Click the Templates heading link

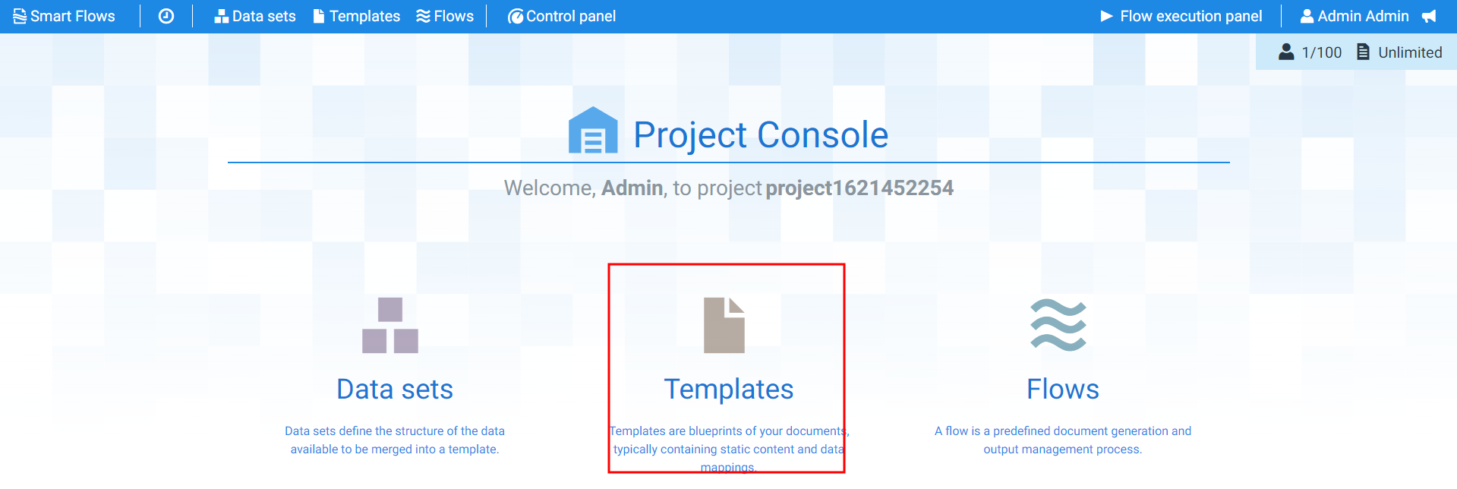(x=729, y=389)
